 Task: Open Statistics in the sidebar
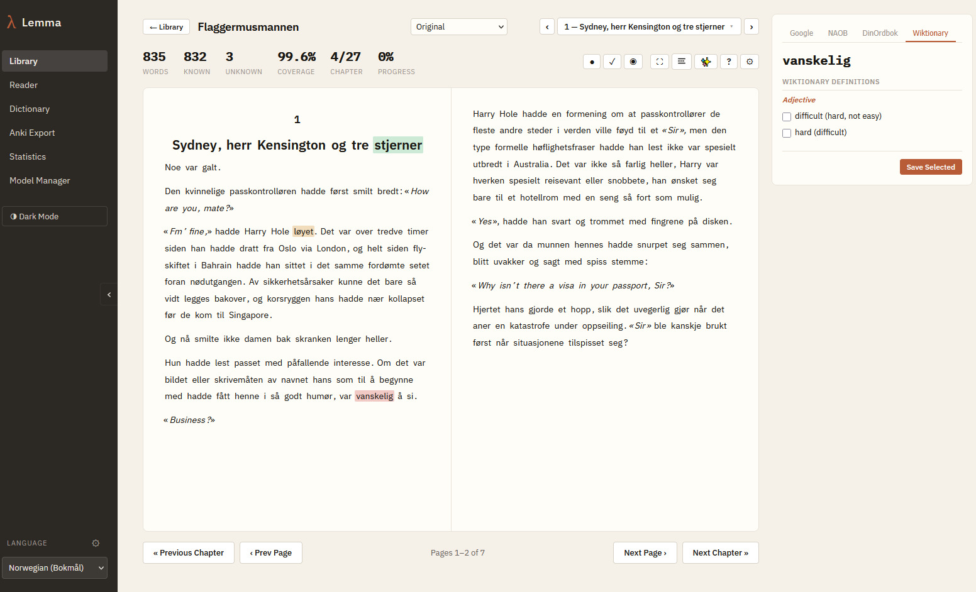55,156
